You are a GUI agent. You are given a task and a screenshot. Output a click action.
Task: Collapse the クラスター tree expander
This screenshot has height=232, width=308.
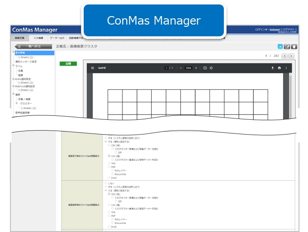pyautogui.click(x=17, y=103)
